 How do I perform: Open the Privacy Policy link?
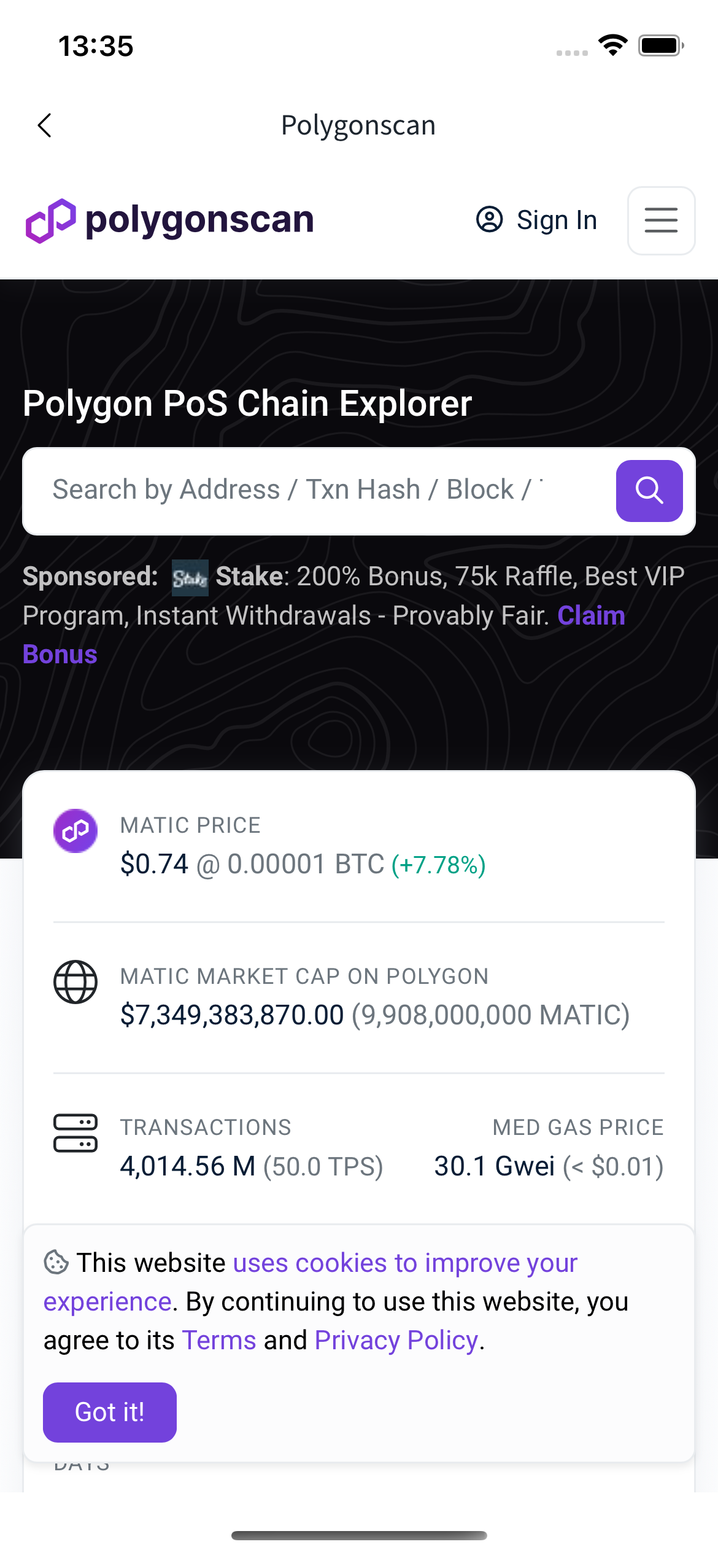[x=396, y=1341]
